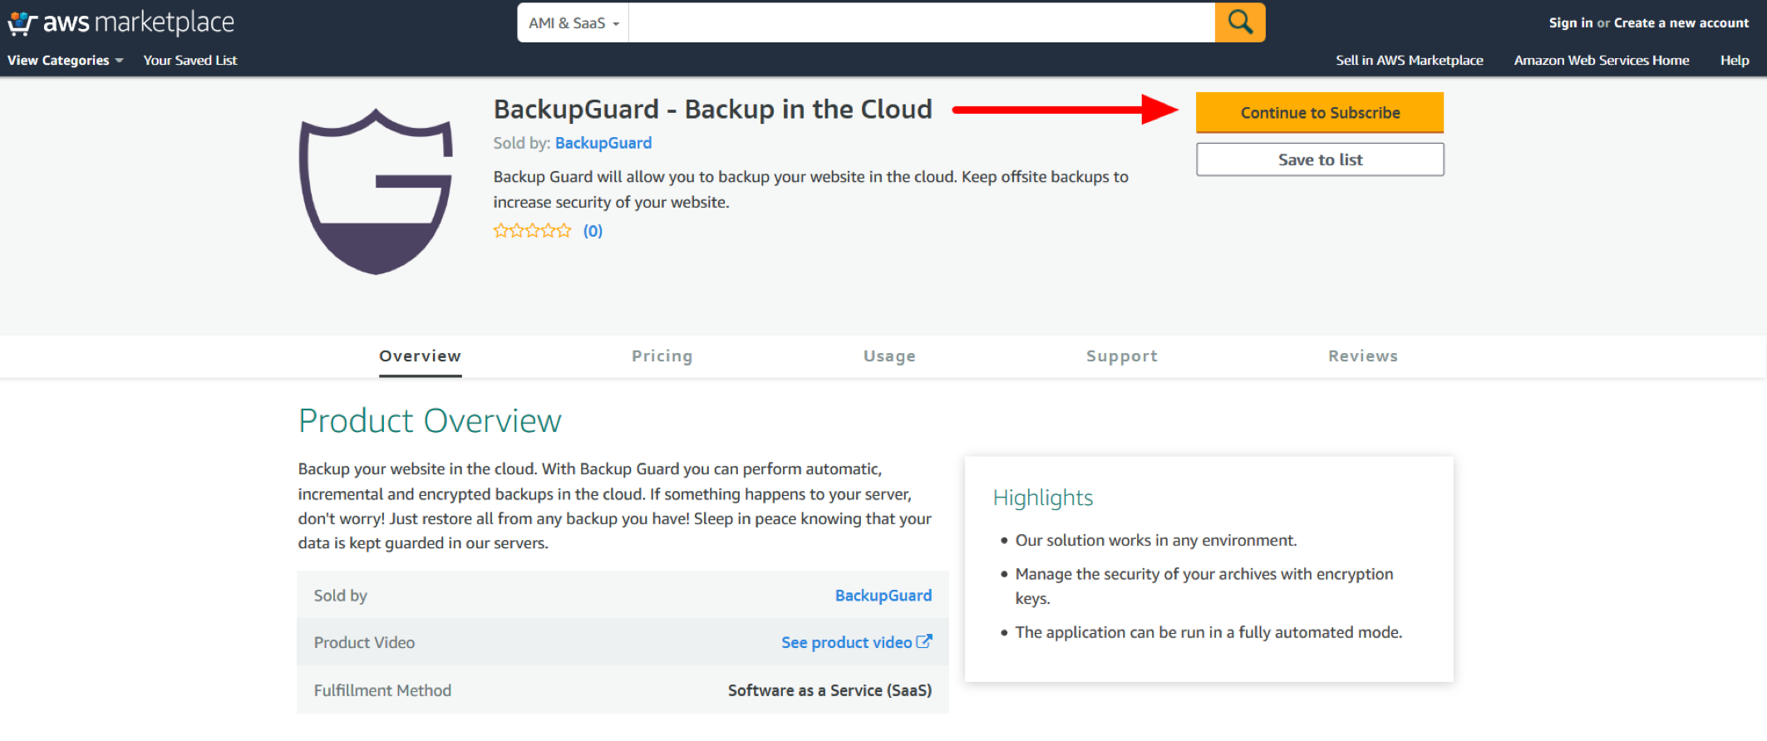The height and width of the screenshot is (741, 1767).
Task: Click the fully automated mode highlight bullet
Action: (1208, 633)
